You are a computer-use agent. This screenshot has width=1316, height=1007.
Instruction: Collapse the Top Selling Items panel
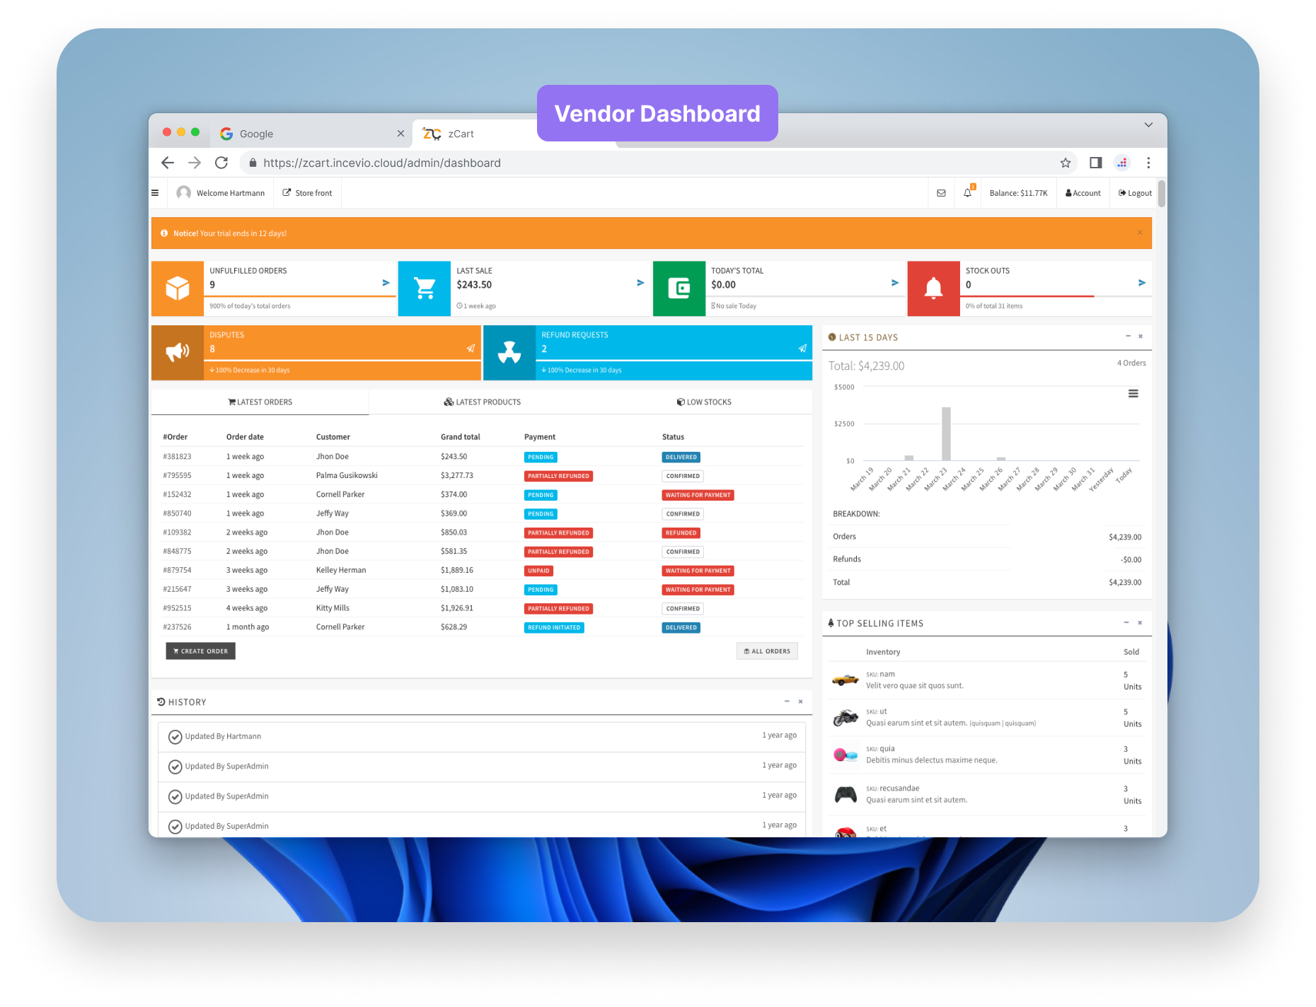pos(1126,623)
